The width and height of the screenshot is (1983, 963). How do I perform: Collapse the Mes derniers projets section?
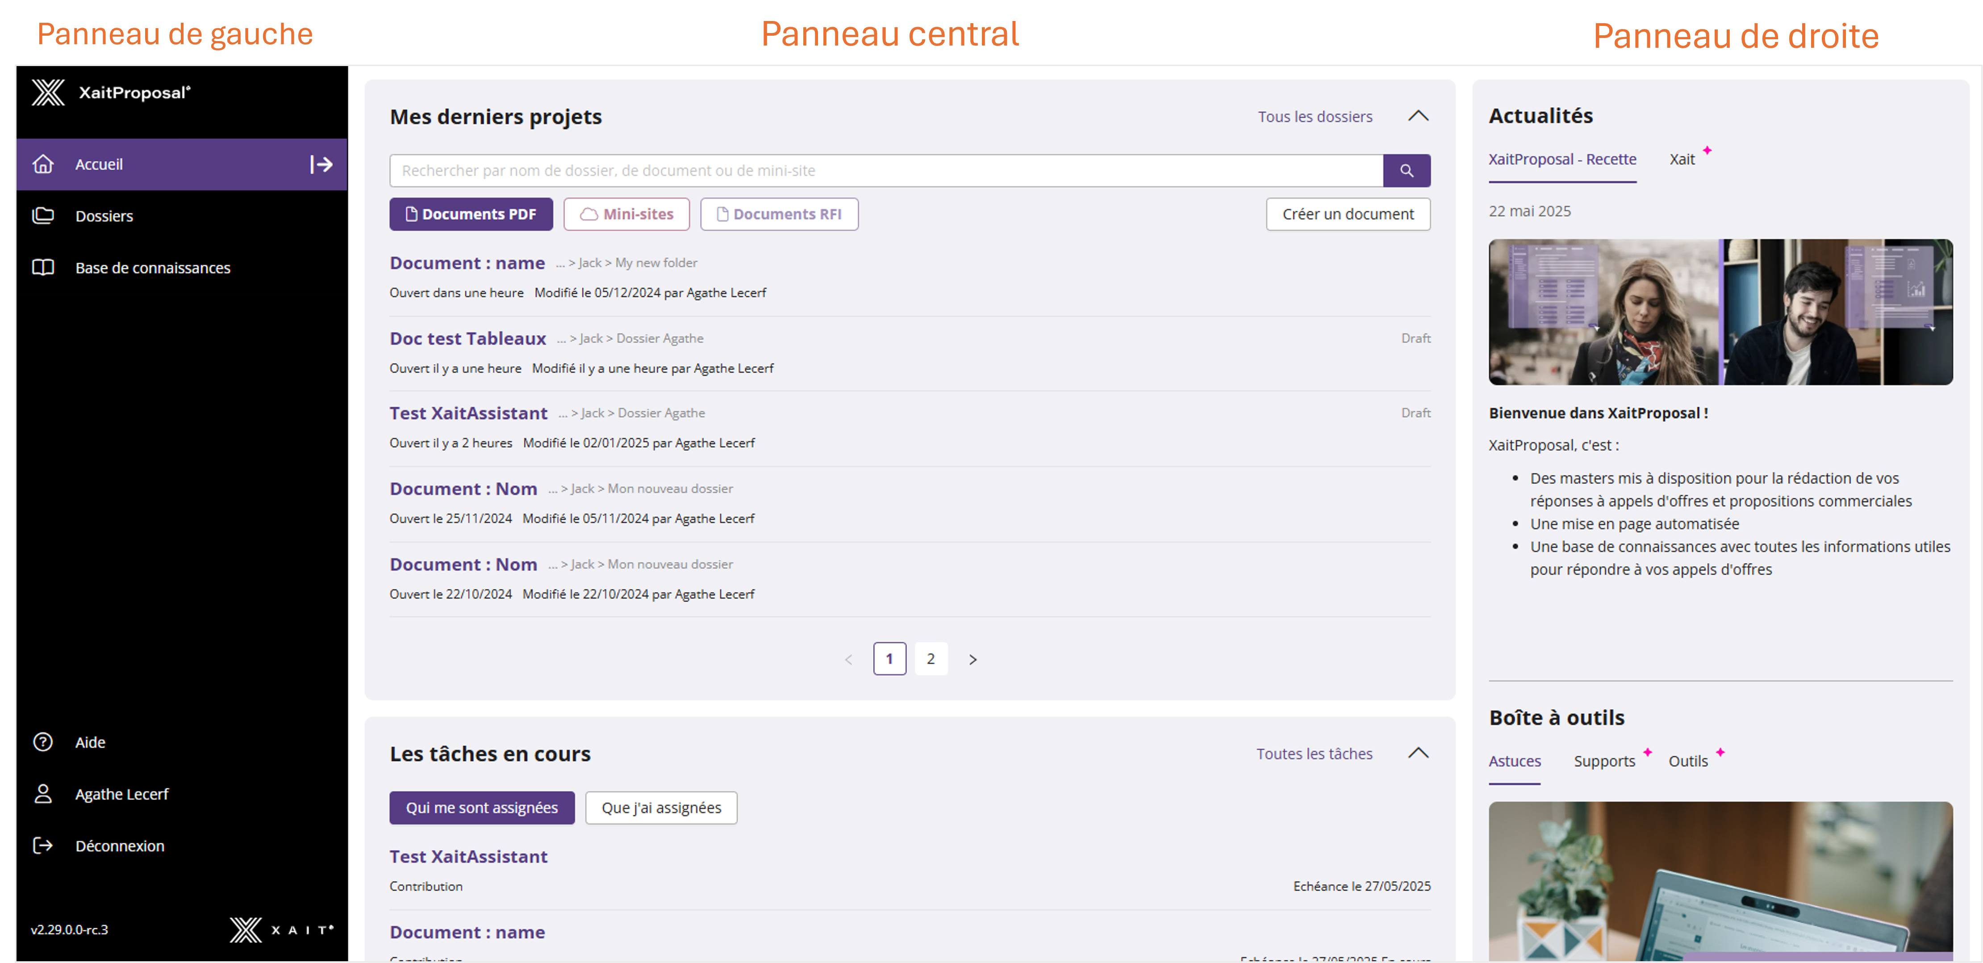click(1418, 116)
